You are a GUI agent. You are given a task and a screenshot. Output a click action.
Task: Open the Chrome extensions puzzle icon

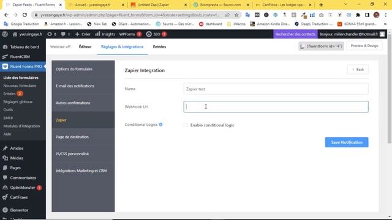358,15
